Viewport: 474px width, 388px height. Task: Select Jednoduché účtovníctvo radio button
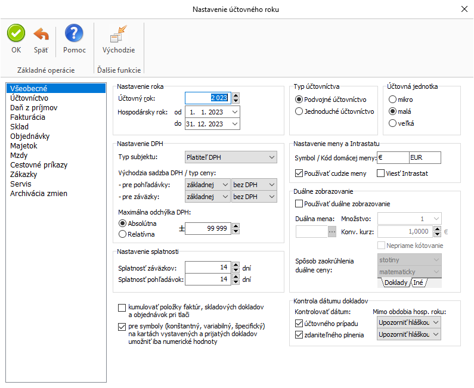[299, 111]
